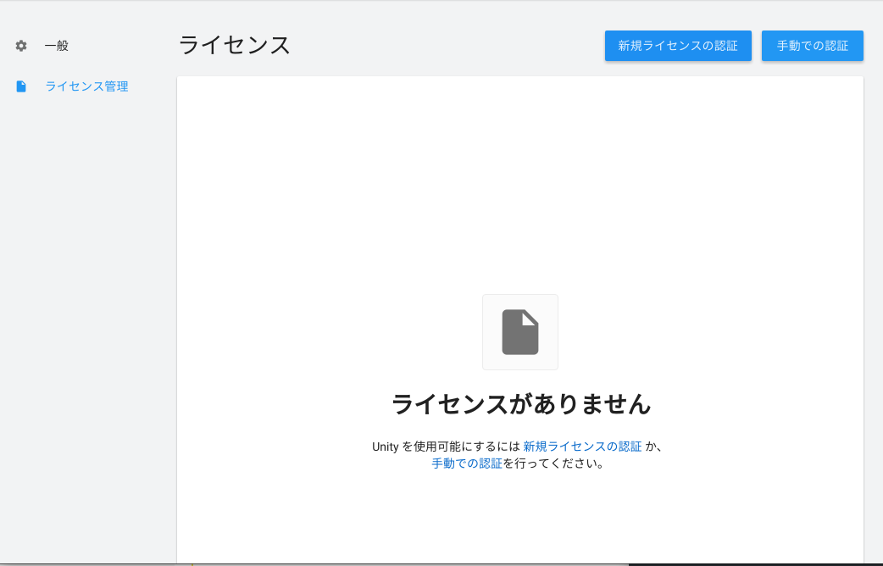Click the ライセンスがありません message text
The width and height of the screenshot is (883, 566).
(519, 405)
